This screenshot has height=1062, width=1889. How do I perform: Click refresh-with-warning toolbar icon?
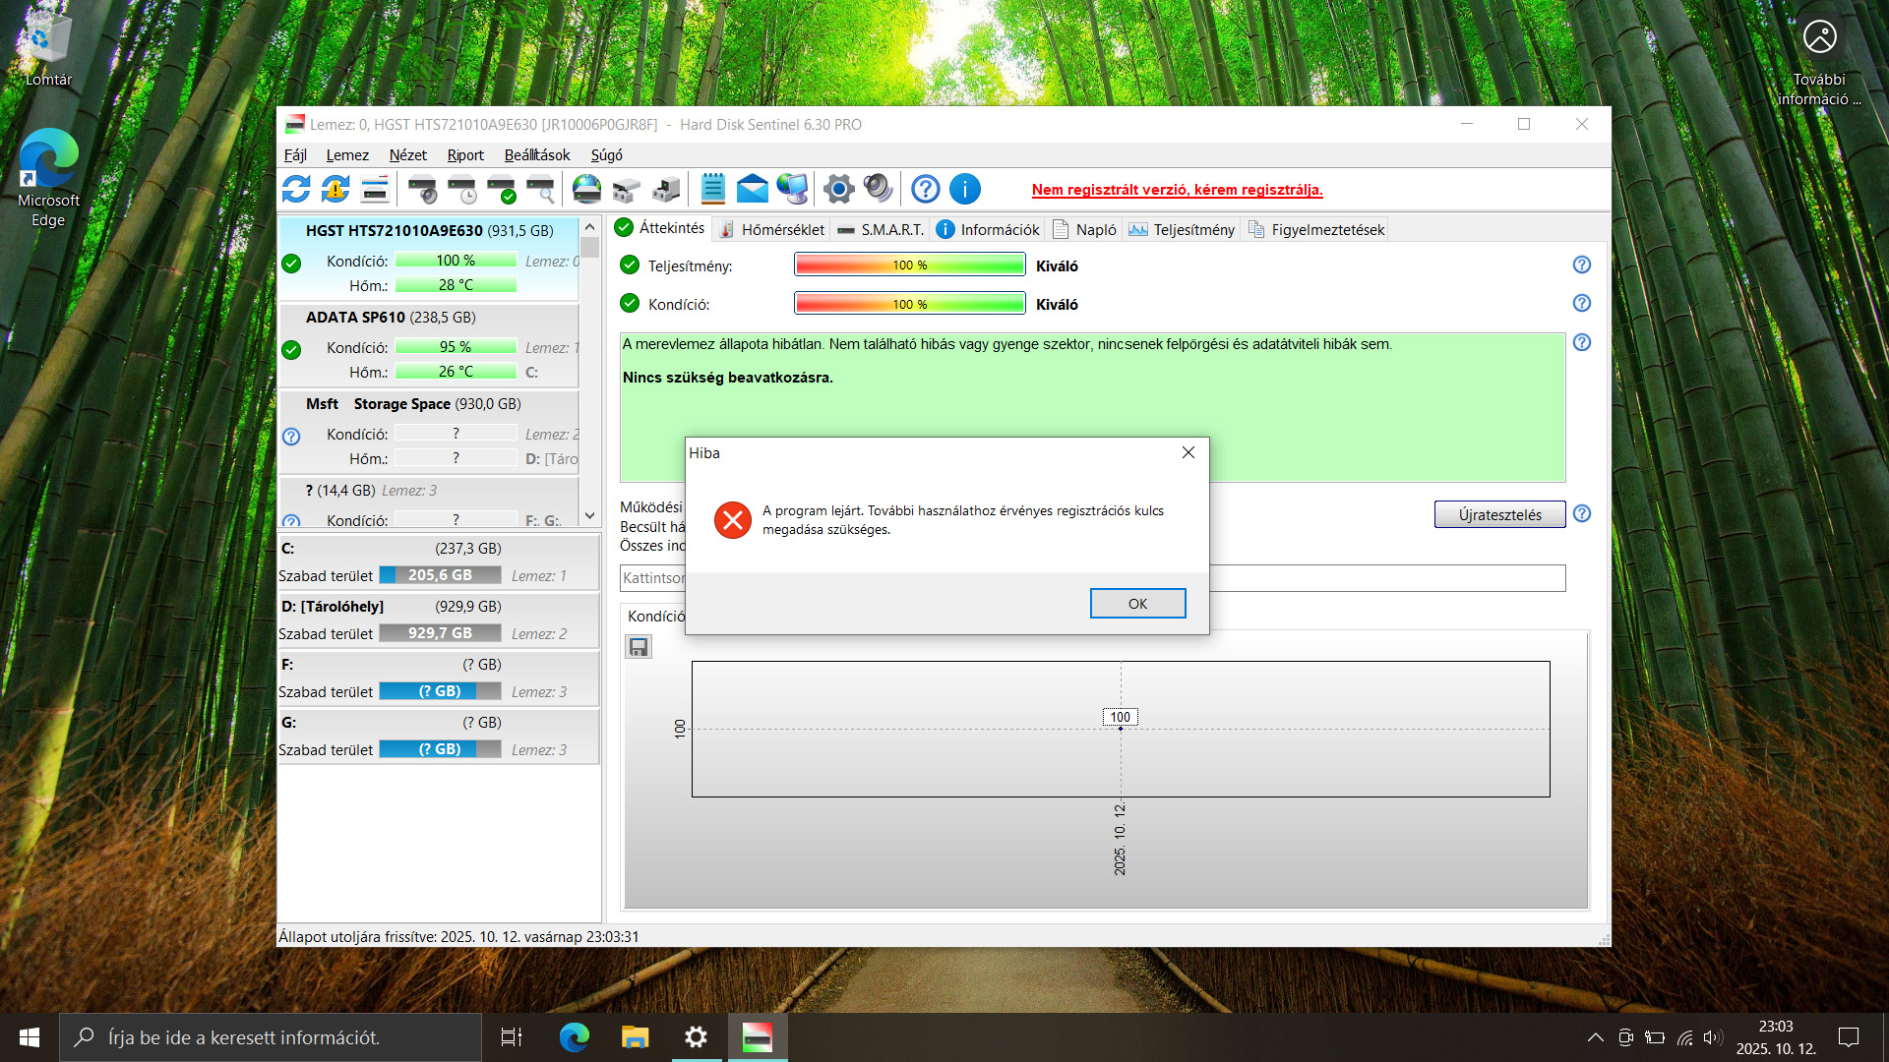point(335,189)
